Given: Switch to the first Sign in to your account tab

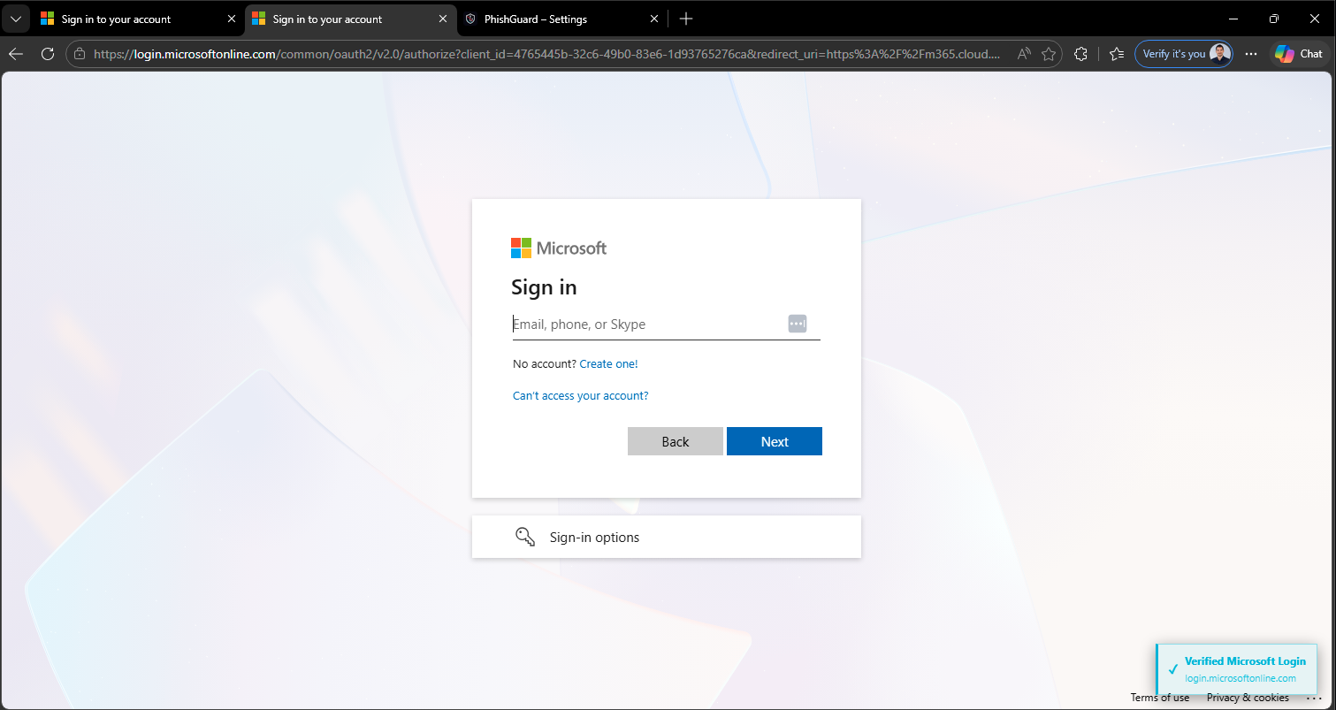Looking at the screenshot, I should click(138, 19).
